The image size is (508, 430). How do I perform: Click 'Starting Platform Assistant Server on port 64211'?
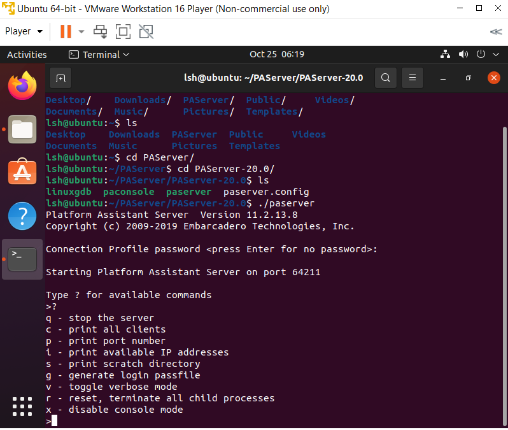coord(183,272)
